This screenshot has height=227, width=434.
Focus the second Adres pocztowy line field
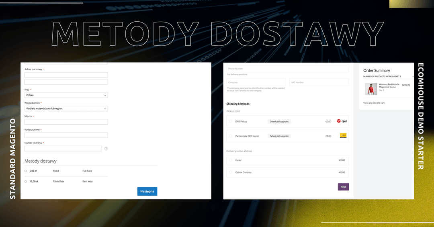point(66,82)
